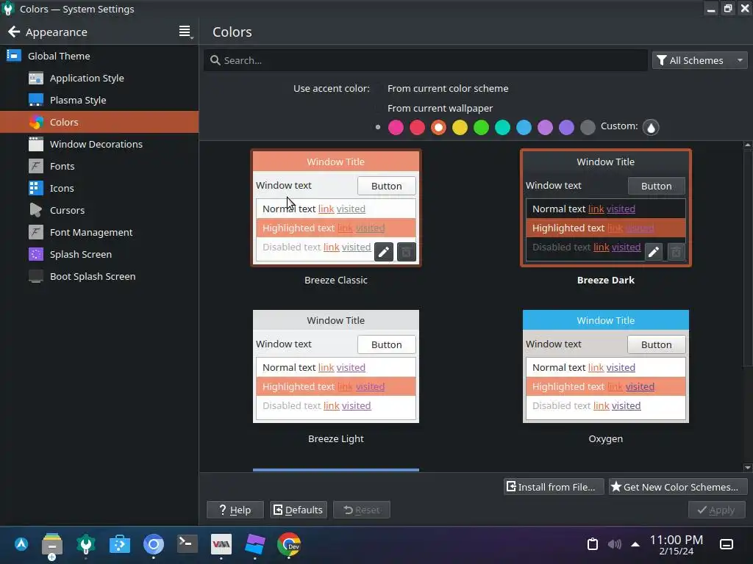Click Show Desktop icon in taskbar
Viewport: 753px width, 564px height.
point(726,544)
